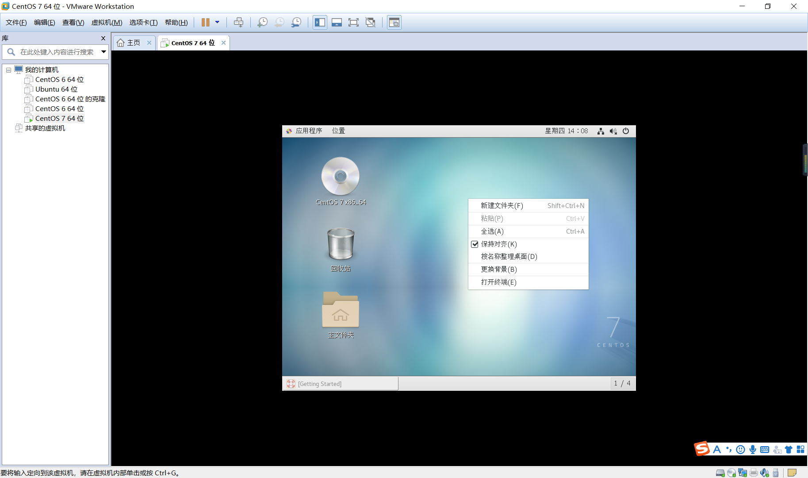Image resolution: width=808 pixels, height=478 pixels.
Task: Toggle the thumbnail bar view
Action: coord(337,22)
